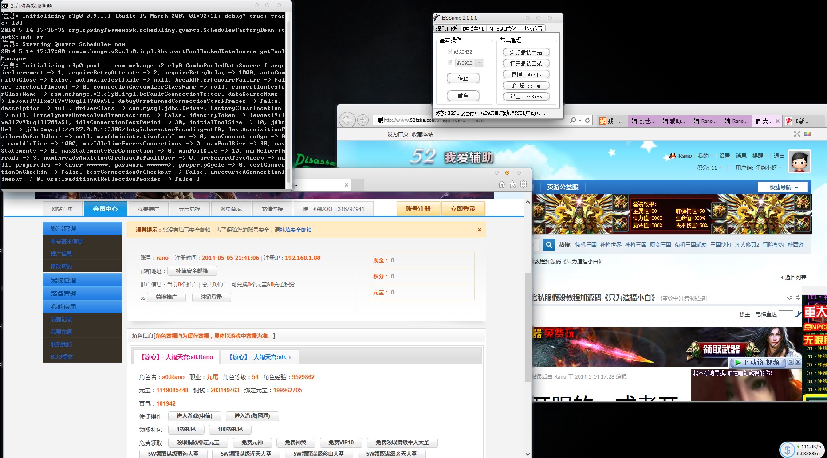This screenshot has height=458, width=827.
Task: Click the dollar sign network monitor icon
Action: [788, 450]
